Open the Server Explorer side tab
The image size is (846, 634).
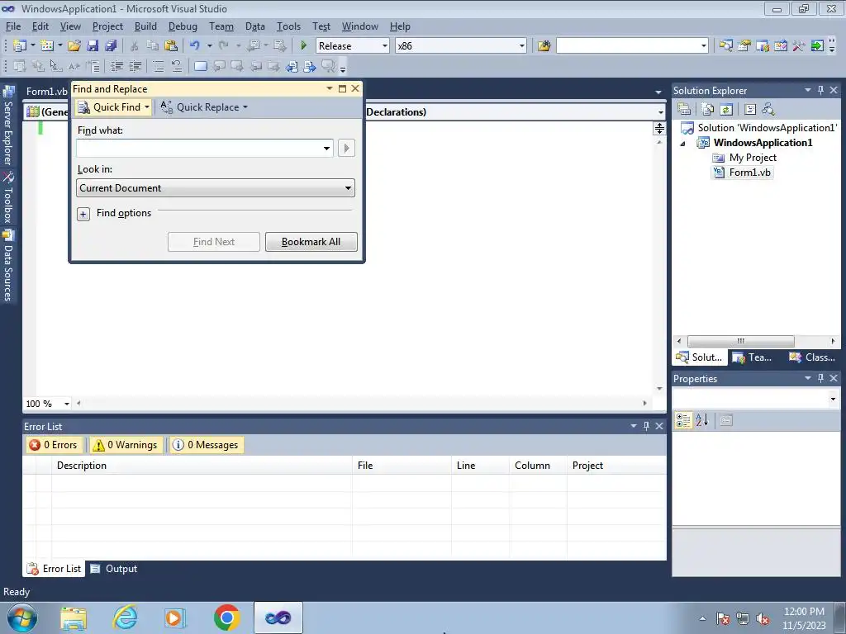point(8,125)
